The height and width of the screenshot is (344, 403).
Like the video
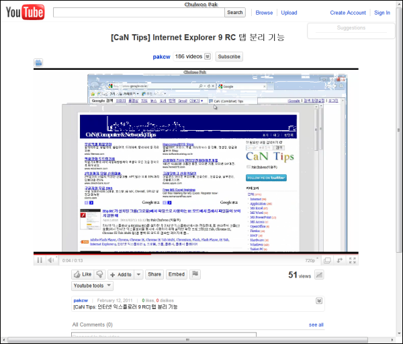(83, 274)
